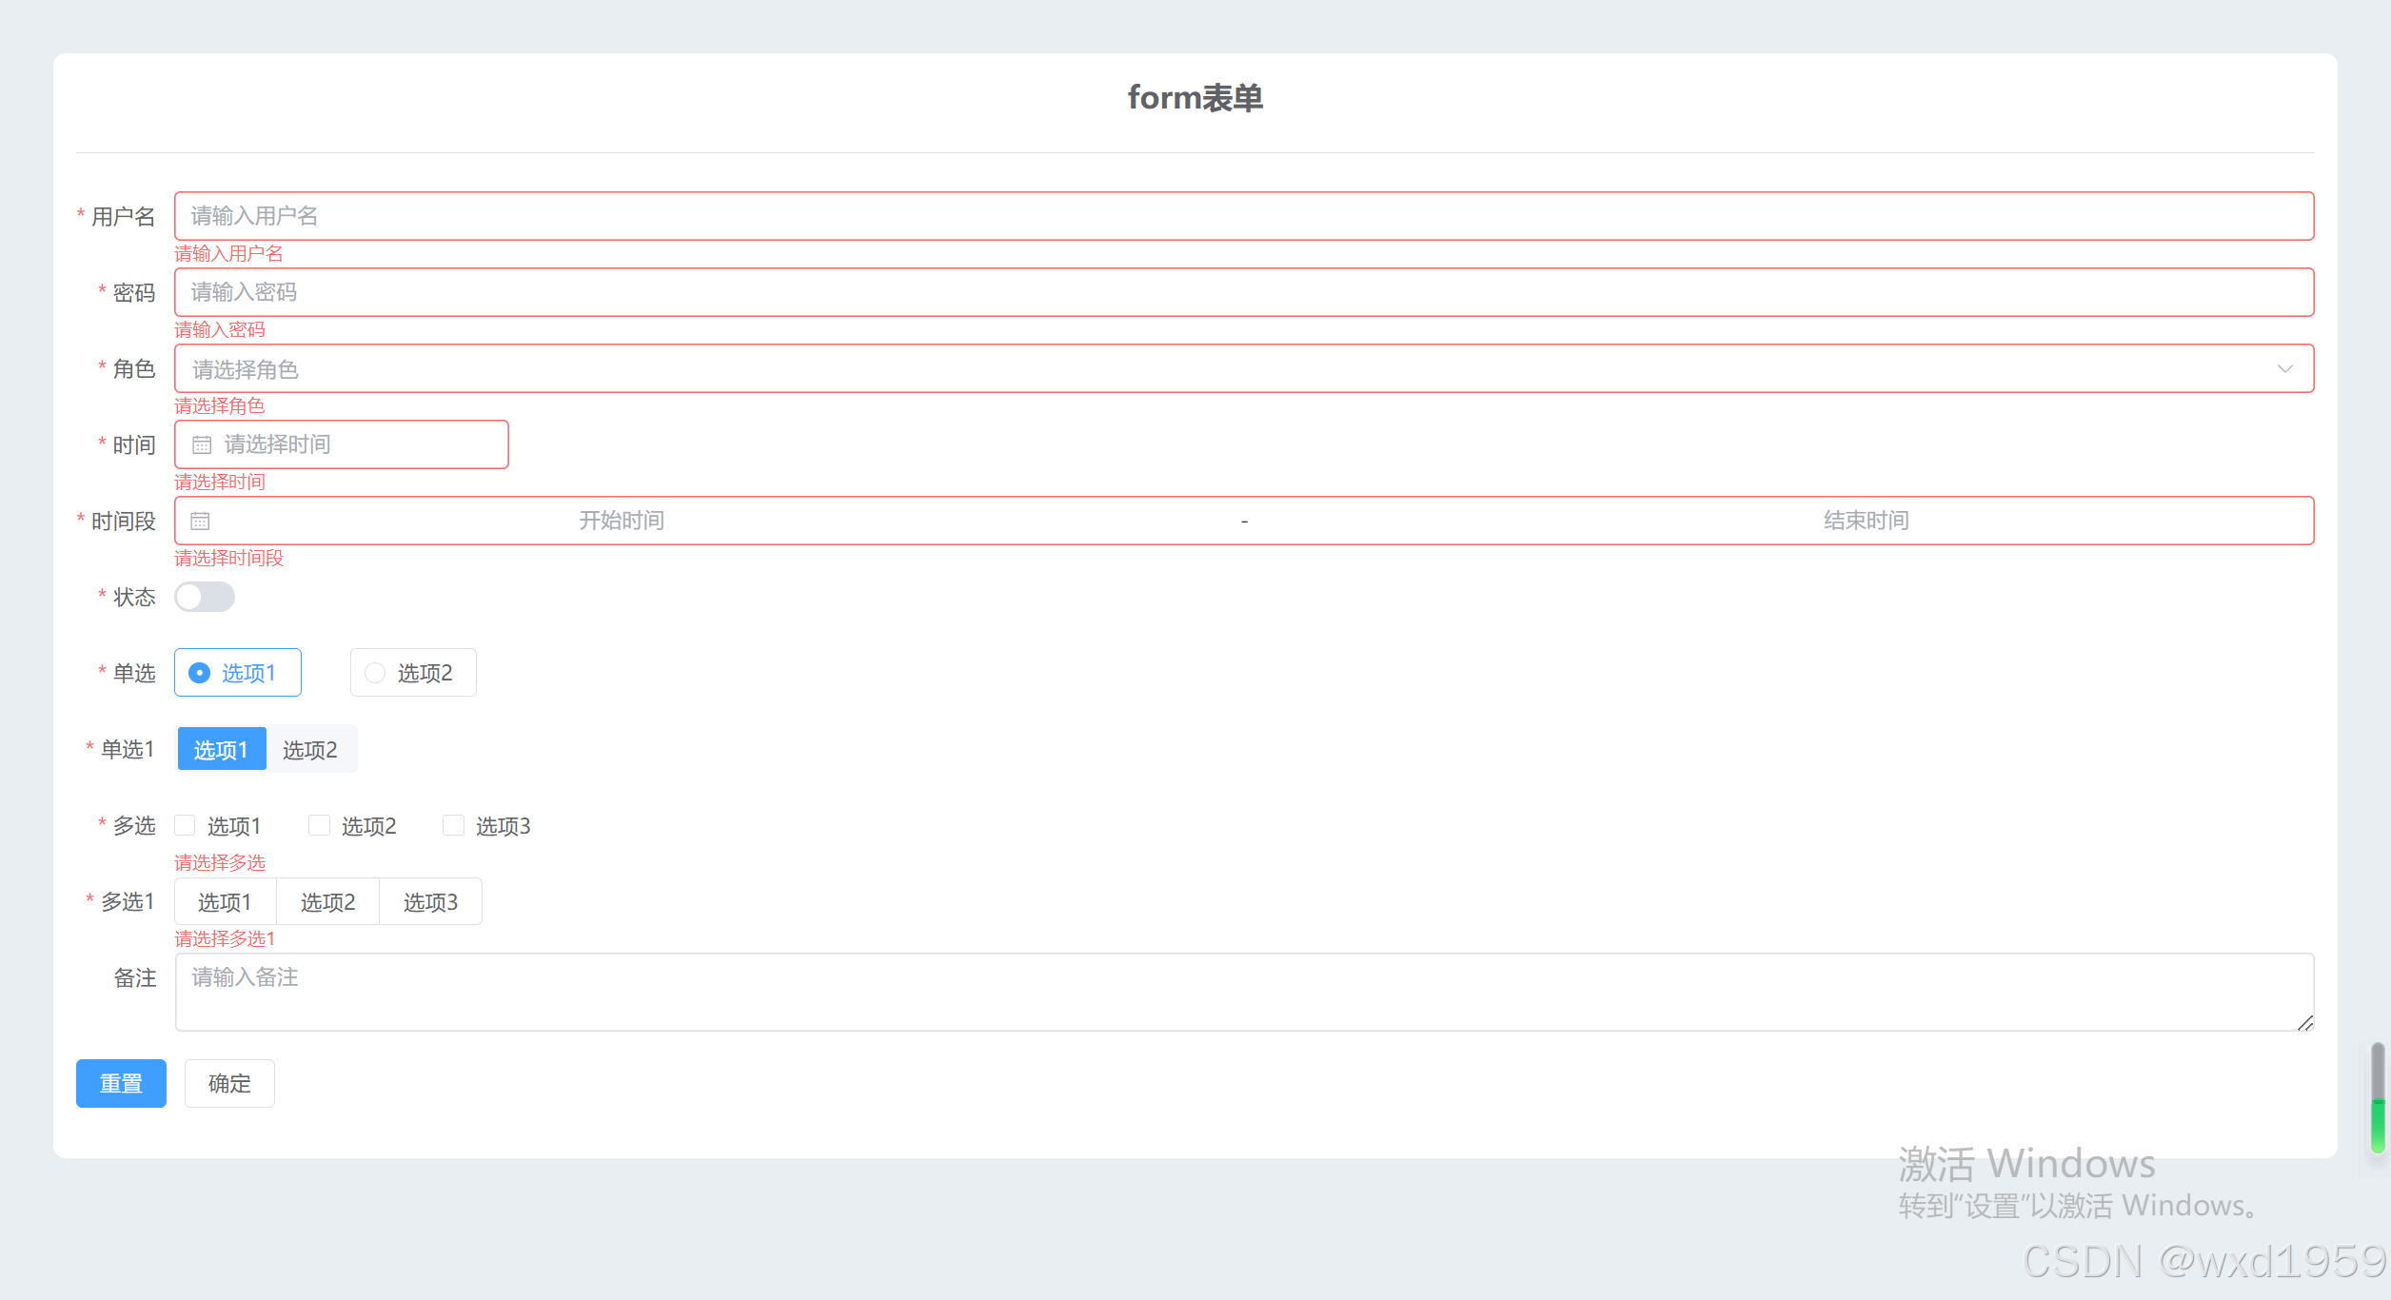Click the calendar icon in 时间 field
Image resolution: width=2391 pixels, height=1300 pixels.
tap(202, 444)
